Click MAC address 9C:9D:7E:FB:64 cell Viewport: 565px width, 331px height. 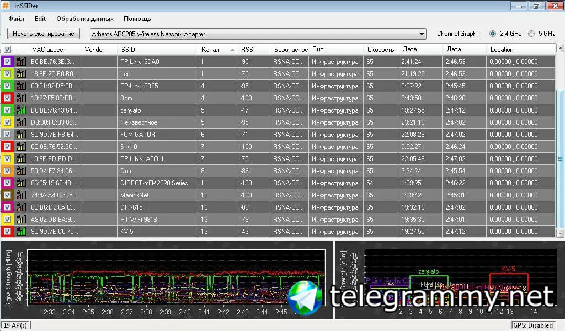(x=54, y=135)
